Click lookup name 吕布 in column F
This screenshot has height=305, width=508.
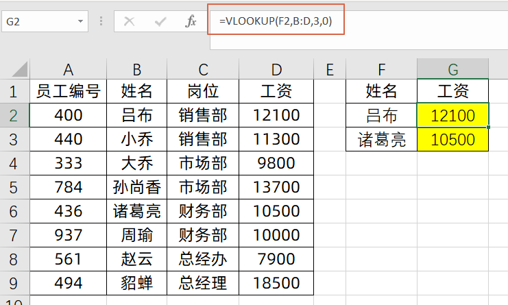pyautogui.click(x=382, y=115)
